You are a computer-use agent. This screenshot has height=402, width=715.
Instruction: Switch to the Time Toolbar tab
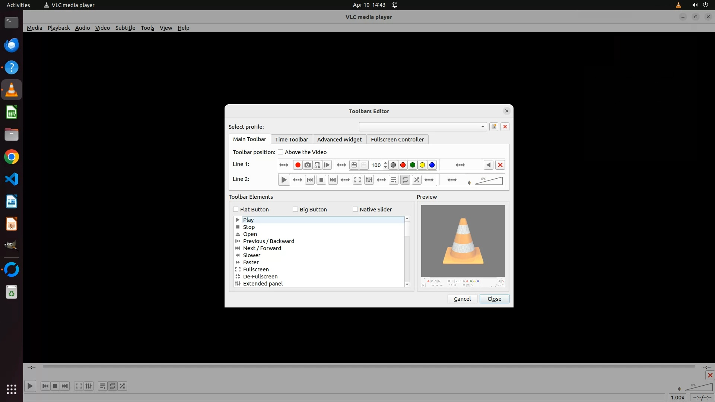pos(292,139)
